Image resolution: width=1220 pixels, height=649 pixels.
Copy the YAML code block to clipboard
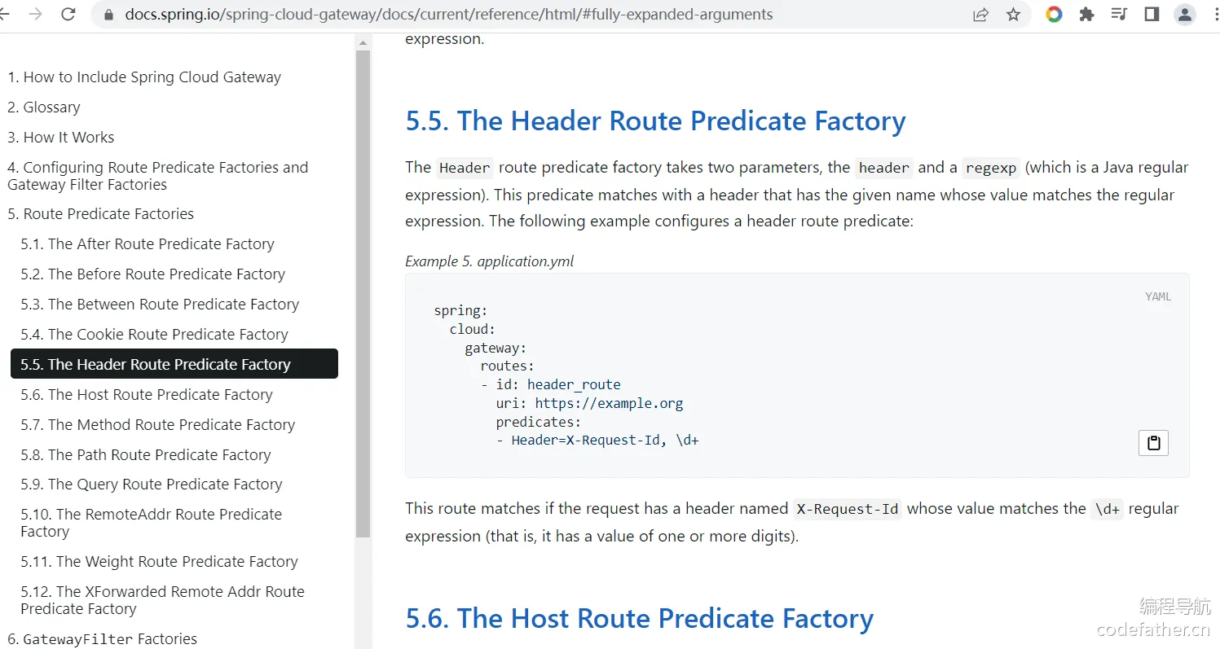tap(1153, 443)
